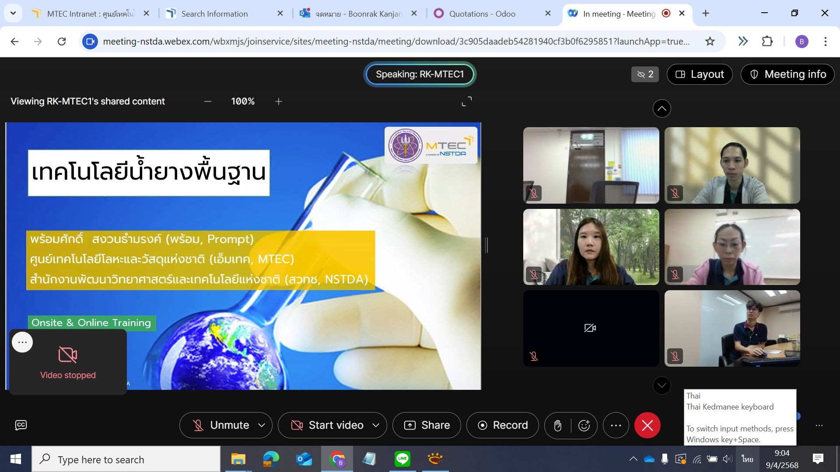The image size is (840, 472).
Task: Open the self-view options ellipsis button
Action: click(x=22, y=342)
